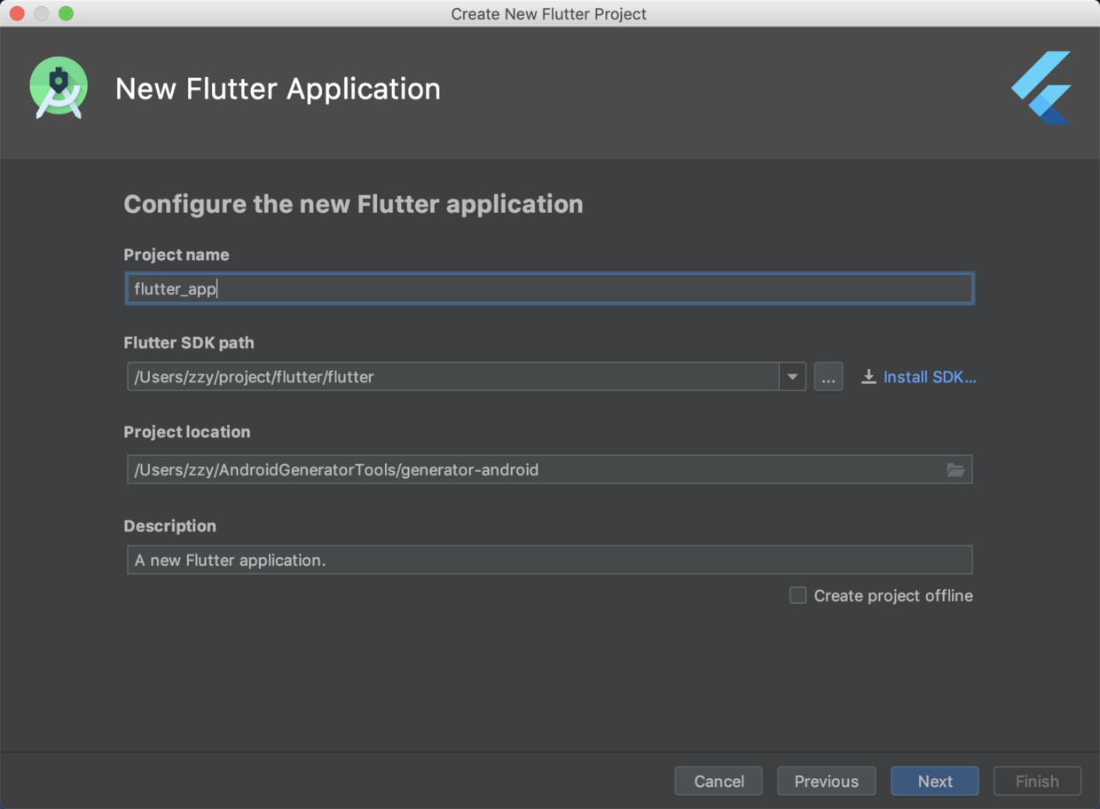Click the Create New Flutter Project title
The width and height of the screenshot is (1100, 809).
pyautogui.click(x=549, y=13)
